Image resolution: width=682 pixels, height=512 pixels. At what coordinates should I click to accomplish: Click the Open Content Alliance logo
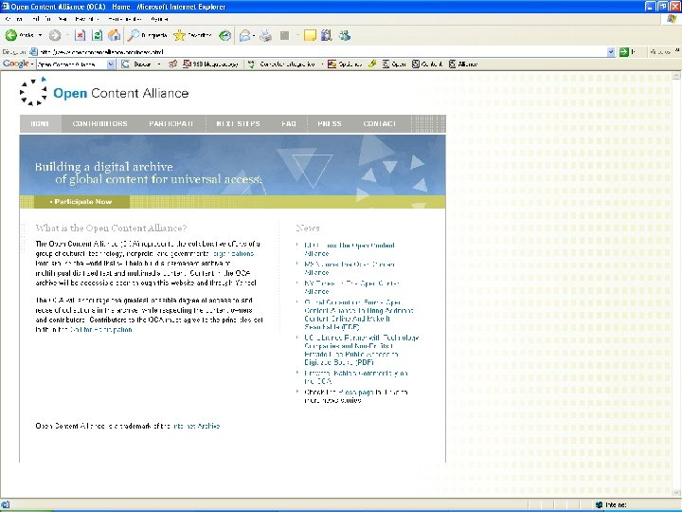pyautogui.click(x=104, y=92)
